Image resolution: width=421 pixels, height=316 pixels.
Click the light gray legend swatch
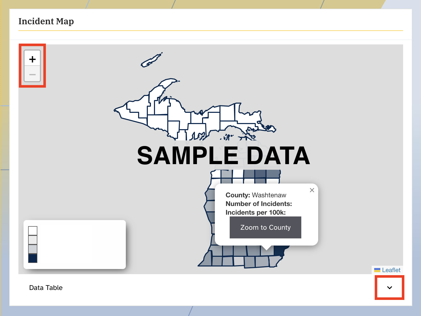click(33, 240)
